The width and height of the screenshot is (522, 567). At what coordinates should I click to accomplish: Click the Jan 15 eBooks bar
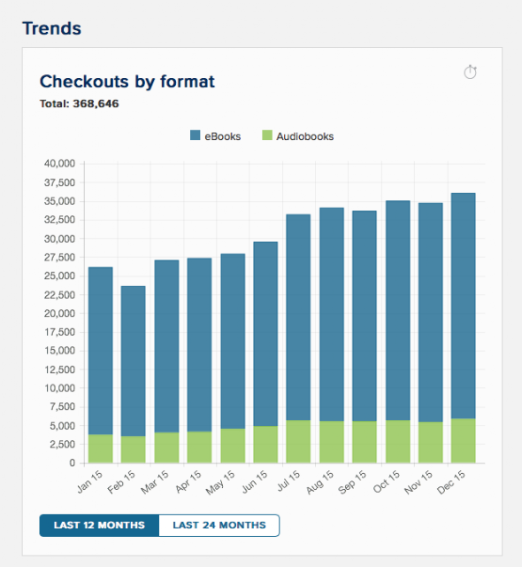(100, 351)
